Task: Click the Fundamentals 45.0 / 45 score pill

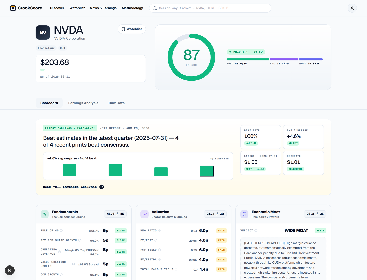Action: (x=115, y=214)
